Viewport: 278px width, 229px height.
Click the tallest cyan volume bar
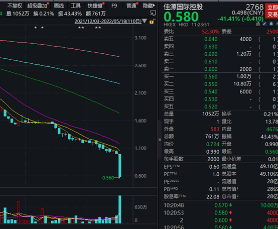120,209
